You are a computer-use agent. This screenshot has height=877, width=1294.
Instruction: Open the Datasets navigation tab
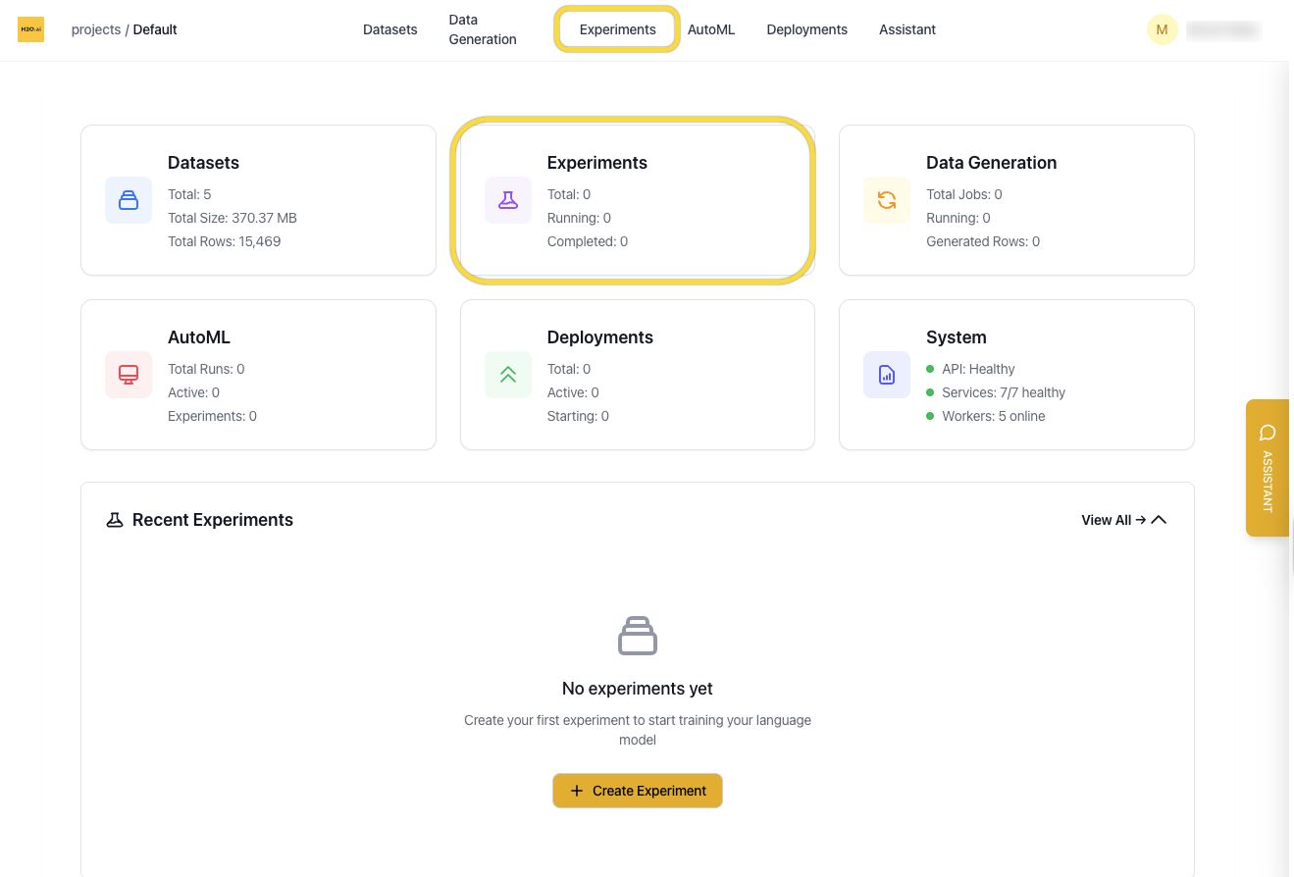click(x=389, y=29)
